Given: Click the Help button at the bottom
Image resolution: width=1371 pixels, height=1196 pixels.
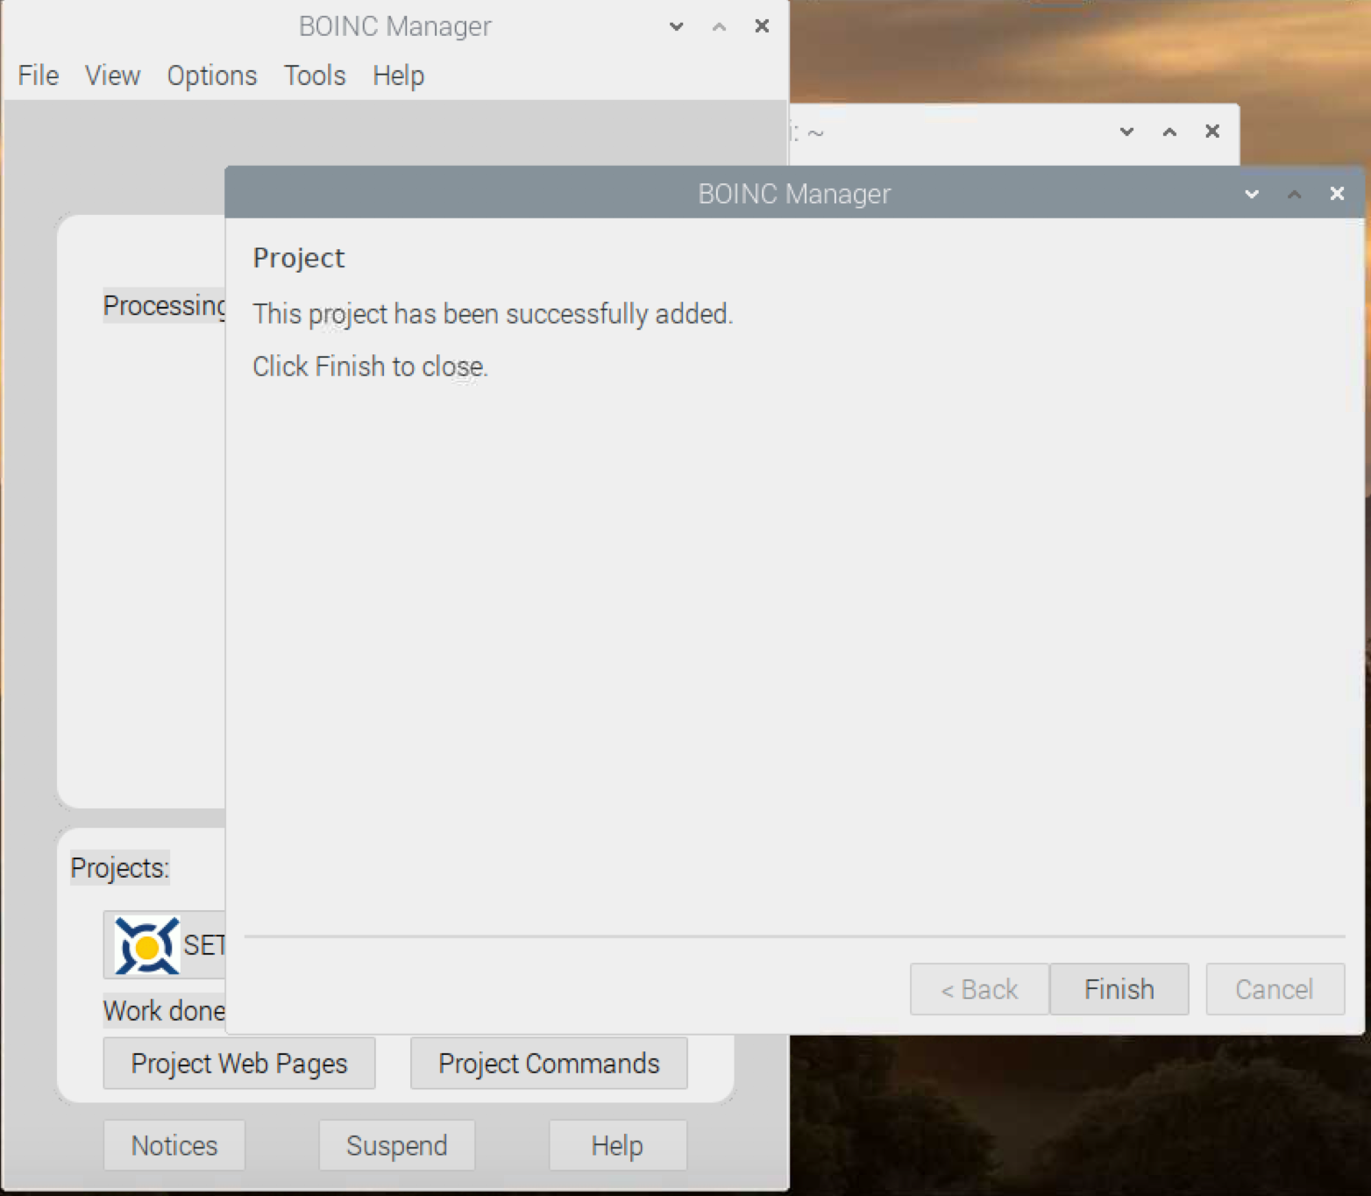Looking at the screenshot, I should tap(617, 1145).
